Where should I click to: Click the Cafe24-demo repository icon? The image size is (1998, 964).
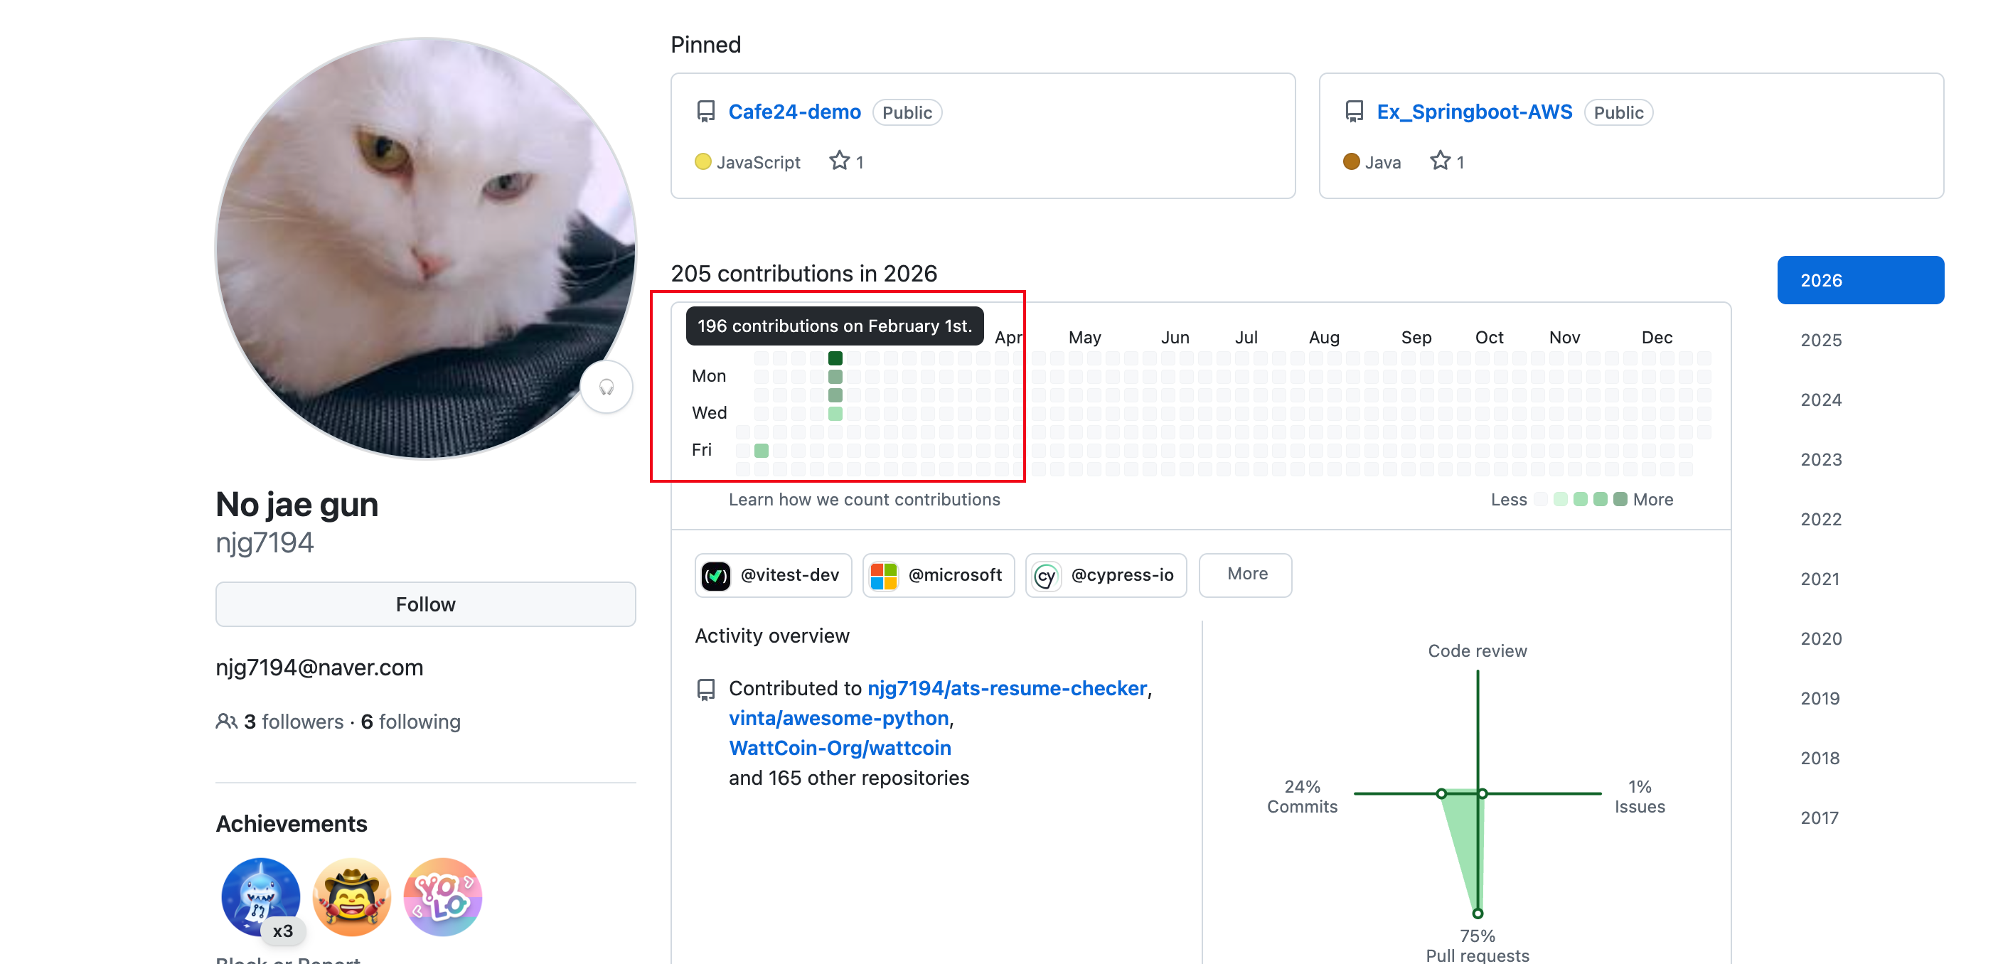tap(705, 112)
